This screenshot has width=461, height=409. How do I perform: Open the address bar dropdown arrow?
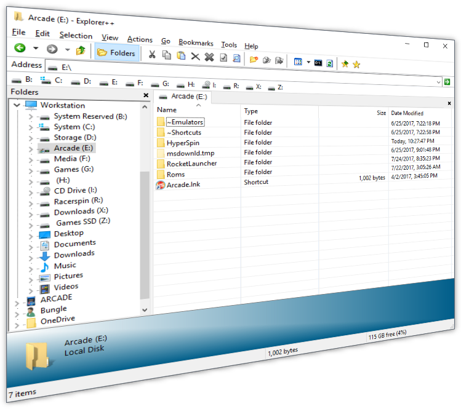(438, 82)
